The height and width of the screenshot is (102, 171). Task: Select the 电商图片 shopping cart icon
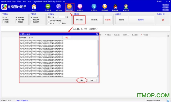click(x=69, y=7)
